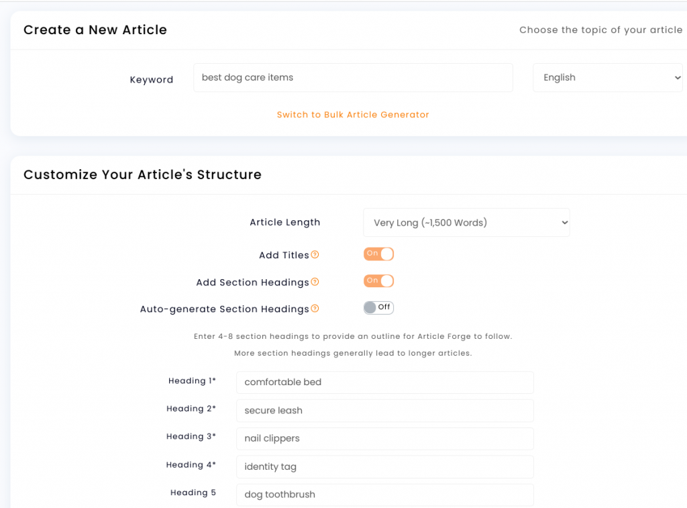
Task: Click the Heading 5 label
Action: tap(193, 493)
